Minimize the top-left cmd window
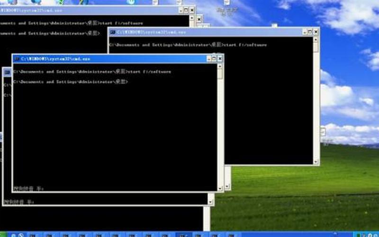The width and height of the screenshot is (379, 237). click(x=181, y=10)
